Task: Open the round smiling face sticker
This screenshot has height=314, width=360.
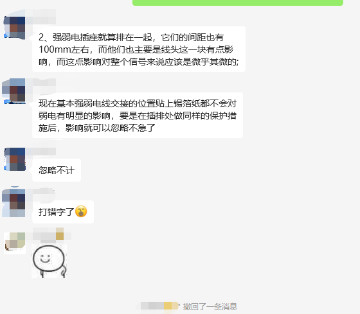Action: (49, 261)
